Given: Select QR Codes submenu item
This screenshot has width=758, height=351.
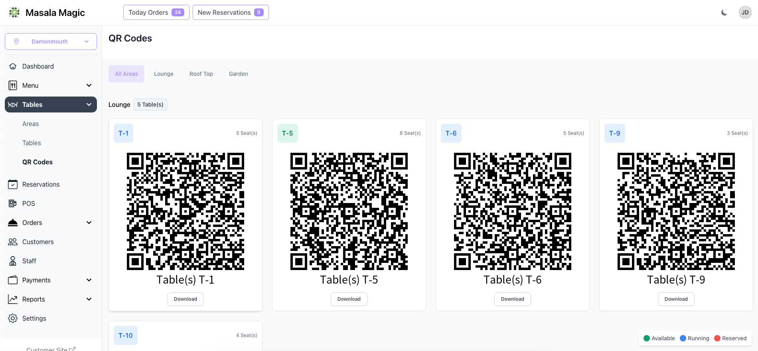Looking at the screenshot, I should tap(38, 162).
